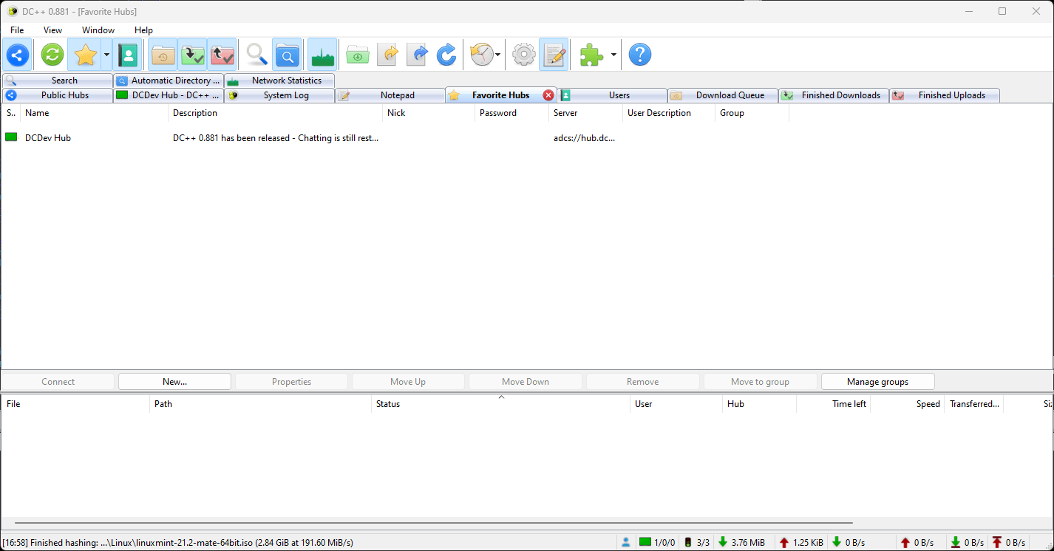Click the adcs://hub.dc... server cell
The width and height of the screenshot is (1054, 551).
(x=584, y=137)
